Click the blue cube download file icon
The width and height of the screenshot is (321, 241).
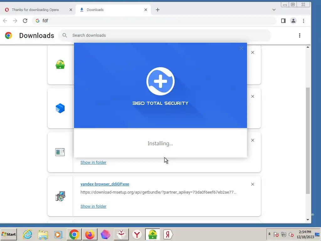pyautogui.click(x=60, y=108)
